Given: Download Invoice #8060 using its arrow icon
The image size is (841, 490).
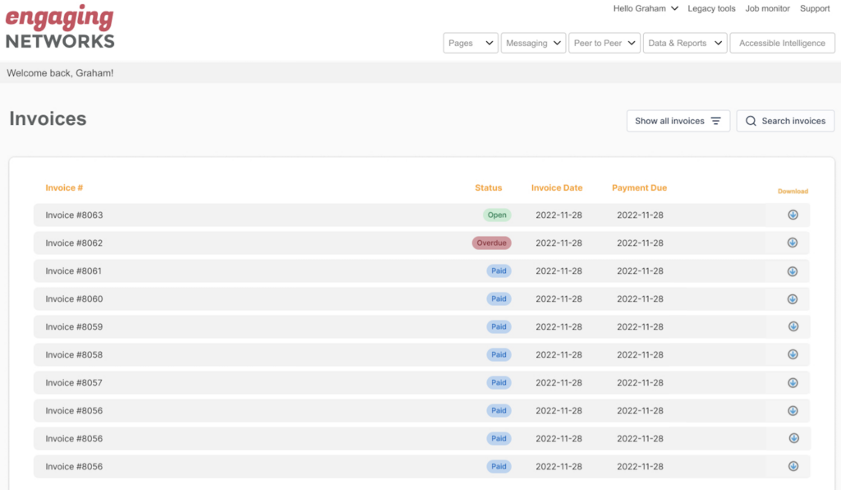Looking at the screenshot, I should tap(793, 299).
